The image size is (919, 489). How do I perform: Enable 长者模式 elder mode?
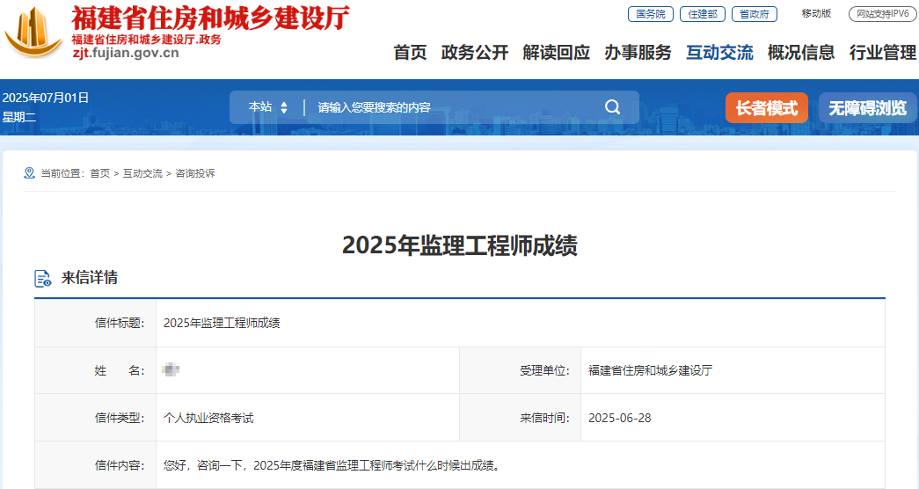tap(766, 107)
